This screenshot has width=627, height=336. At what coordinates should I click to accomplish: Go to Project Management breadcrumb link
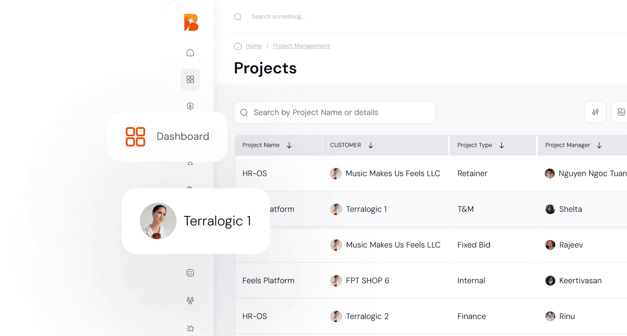(x=301, y=46)
